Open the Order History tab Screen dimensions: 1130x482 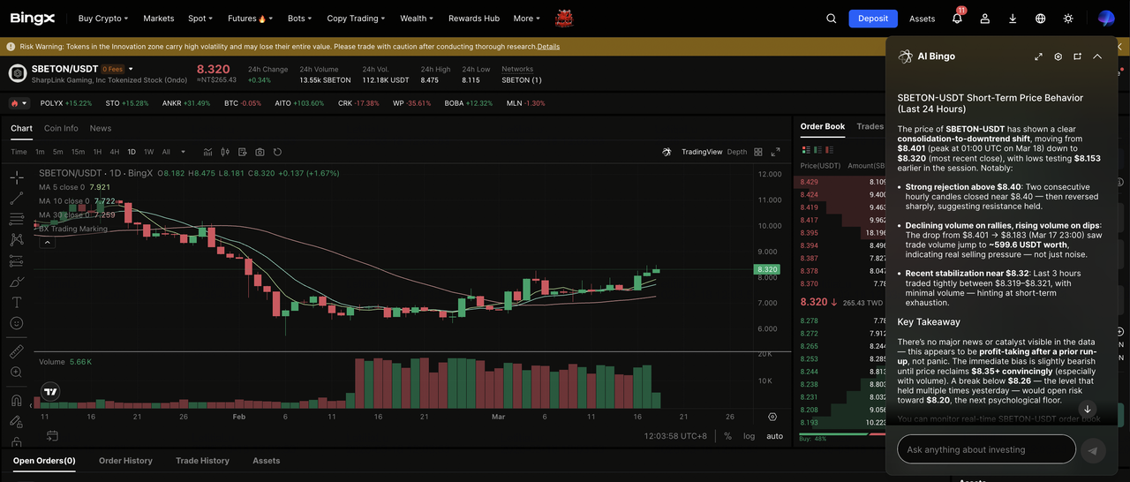125,461
